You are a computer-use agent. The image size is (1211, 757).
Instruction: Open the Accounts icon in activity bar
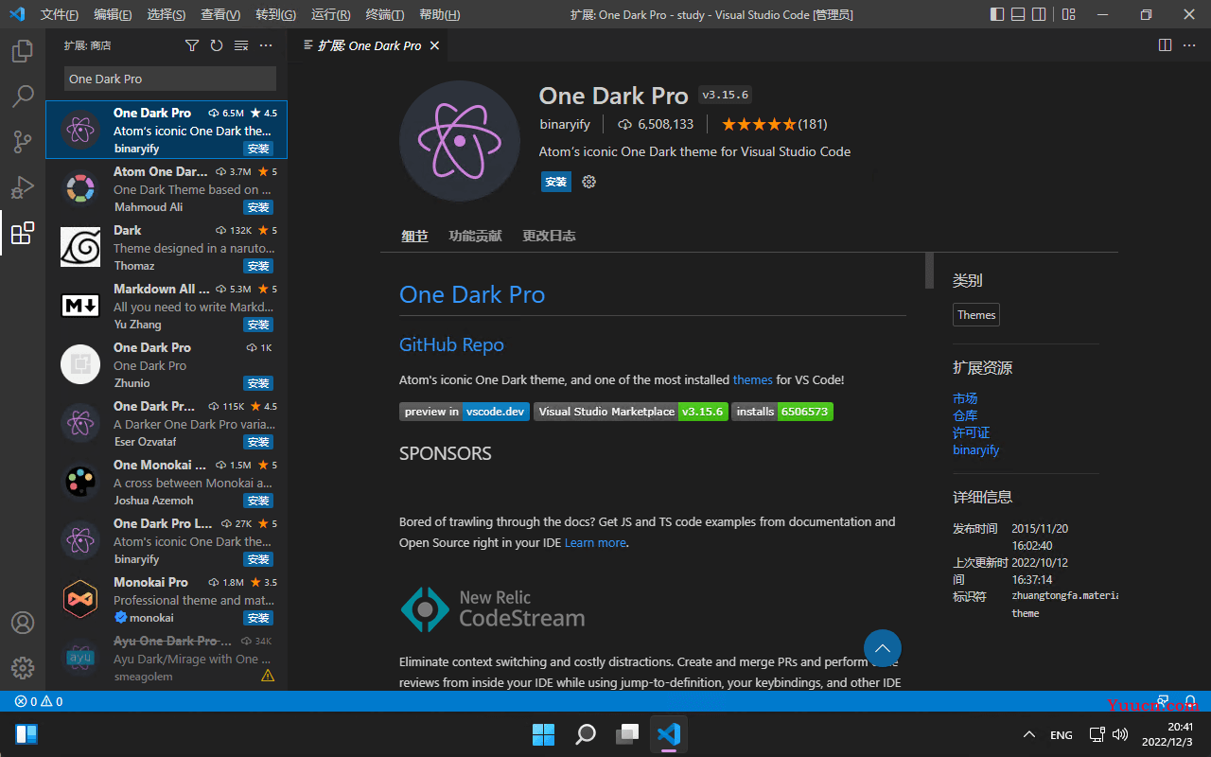pos(23,623)
